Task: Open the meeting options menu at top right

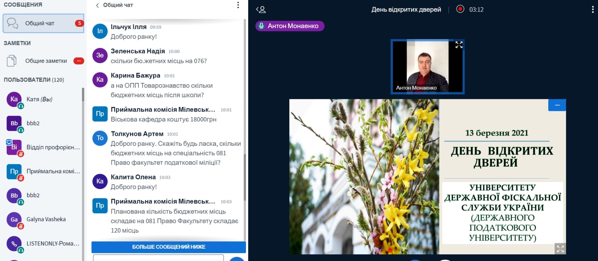Action: (593, 10)
